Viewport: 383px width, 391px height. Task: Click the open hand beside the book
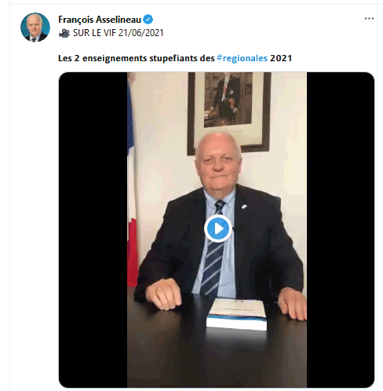coord(293,304)
